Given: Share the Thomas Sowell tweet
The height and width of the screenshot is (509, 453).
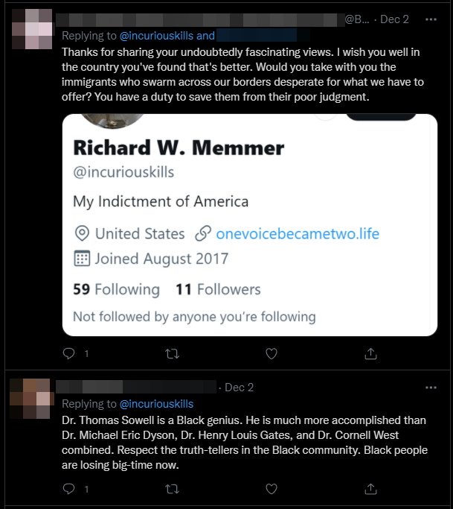Looking at the screenshot, I should tap(372, 489).
